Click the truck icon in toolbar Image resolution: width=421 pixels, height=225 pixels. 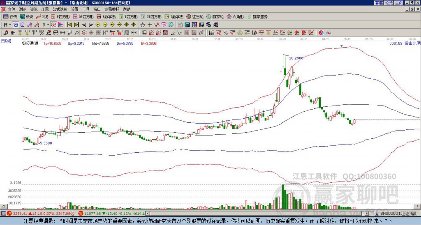pos(216,25)
